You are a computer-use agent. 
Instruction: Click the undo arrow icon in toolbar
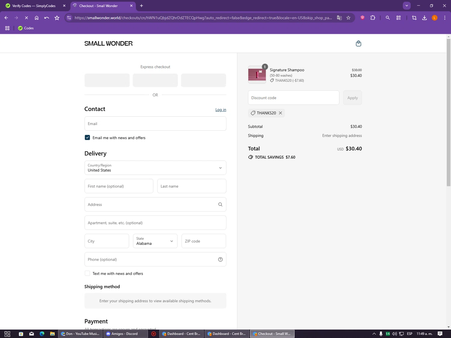[47, 18]
